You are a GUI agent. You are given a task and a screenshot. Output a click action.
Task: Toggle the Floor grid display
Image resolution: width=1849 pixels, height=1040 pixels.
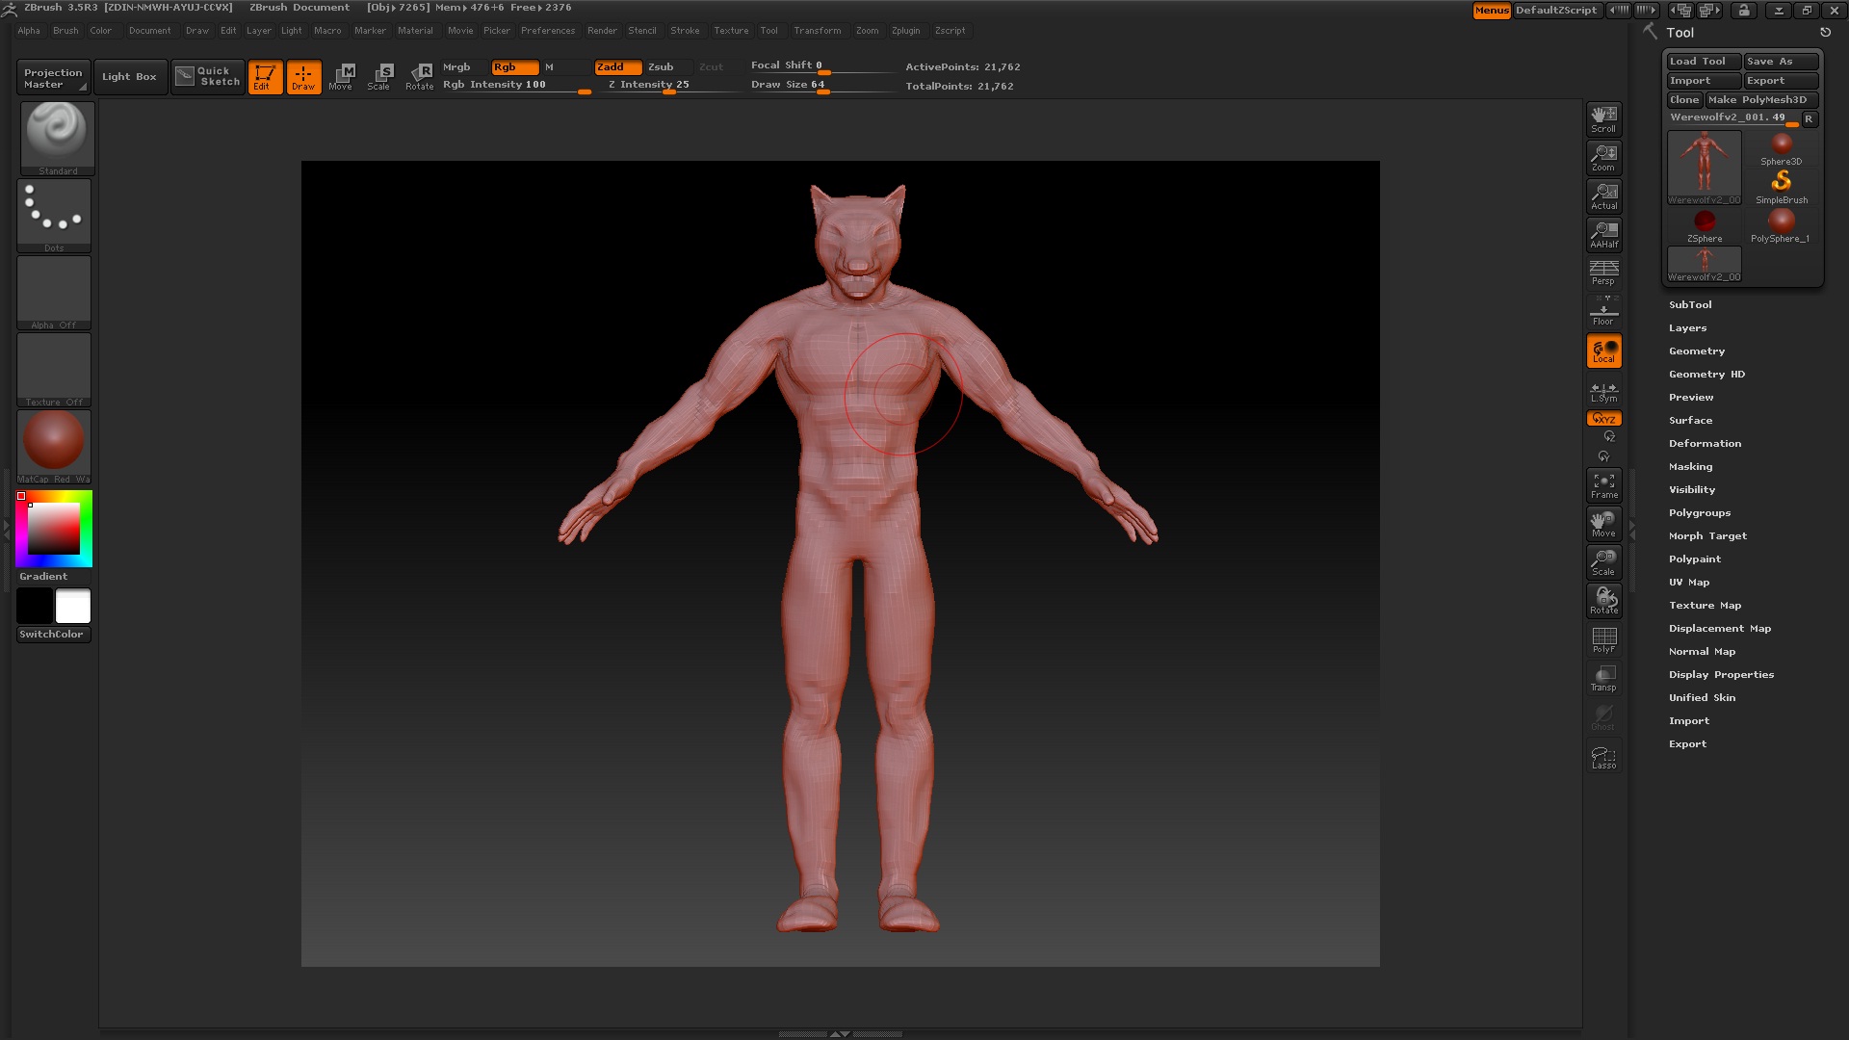coord(1603,312)
